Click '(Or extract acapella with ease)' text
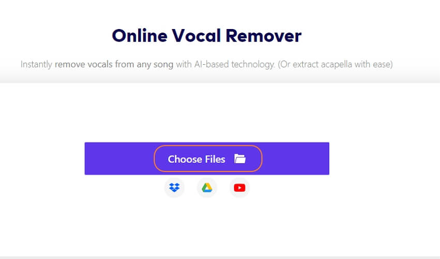The height and width of the screenshot is (259, 440). coord(335,64)
